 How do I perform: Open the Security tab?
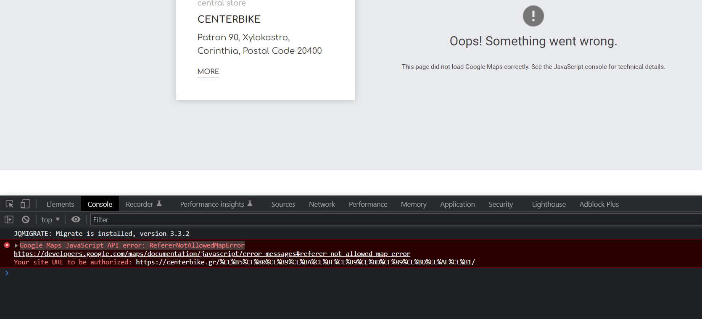click(x=501, y=204)
